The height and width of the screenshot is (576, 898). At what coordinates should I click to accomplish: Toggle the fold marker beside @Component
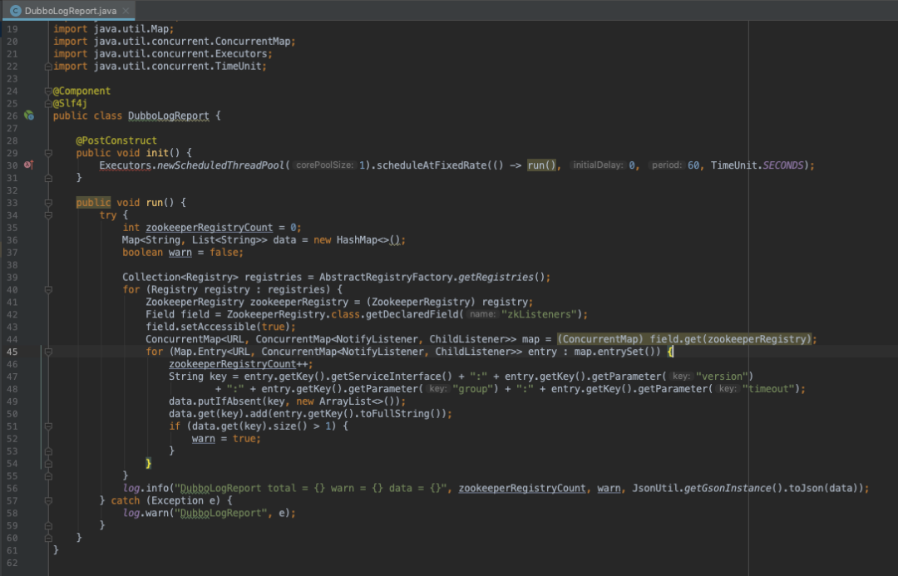48,91
